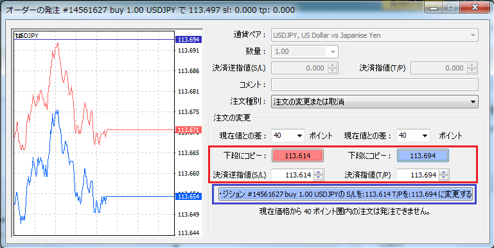Click the red 113.614 copy button
The height and width of the screenshot is (248, 494).
(x=297, y=156)
